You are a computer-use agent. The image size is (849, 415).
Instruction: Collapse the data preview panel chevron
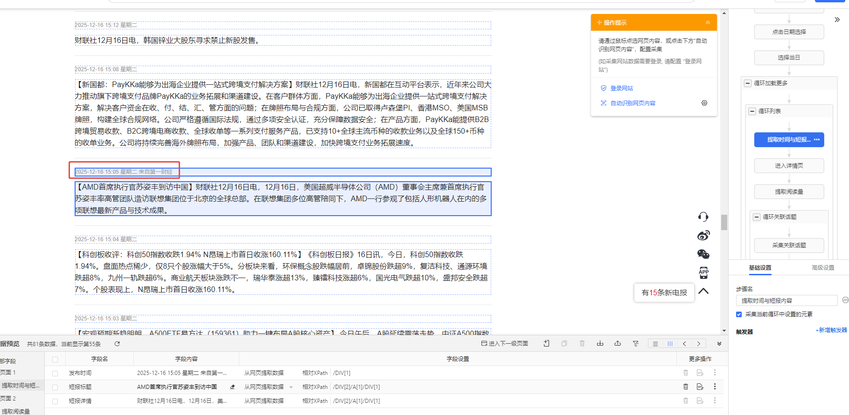pos(719,344)
